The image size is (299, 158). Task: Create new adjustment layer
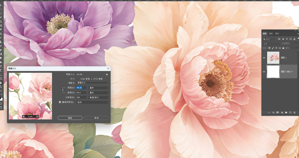click(282, 113)
